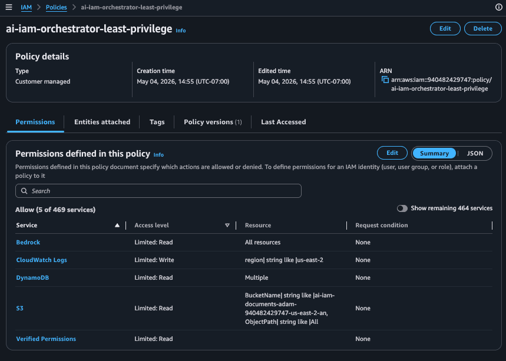Open the Verified Permissions service link
Image resolution: width=506 pixels, height=361 pixels.
point(46,339)
